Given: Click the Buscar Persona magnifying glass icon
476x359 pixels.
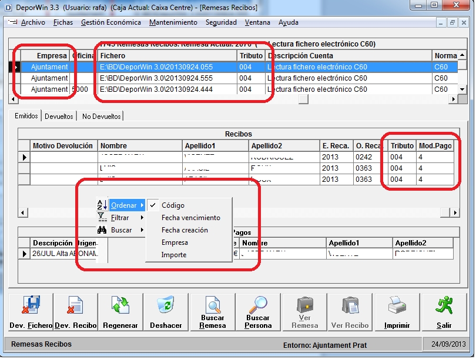Looking at the screenshot, I should tap(258, 305).
